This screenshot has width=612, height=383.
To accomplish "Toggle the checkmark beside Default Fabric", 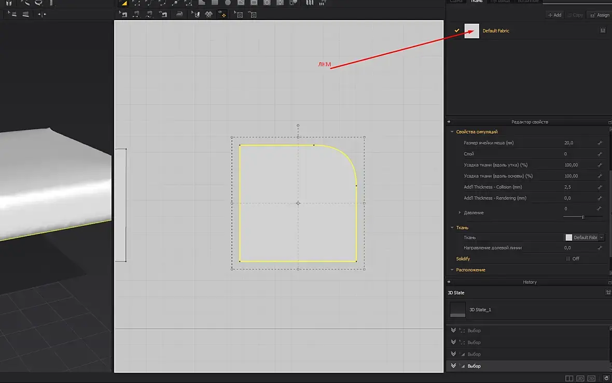I will tap(457, 31).
